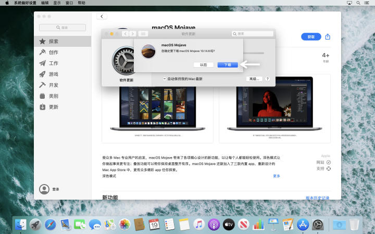This screenshot has width=375, height=234.
Task: Open Mail stamp icon in the Dock
Action: 65,225
